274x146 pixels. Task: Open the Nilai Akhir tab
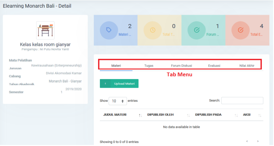[x=247, y=66]
